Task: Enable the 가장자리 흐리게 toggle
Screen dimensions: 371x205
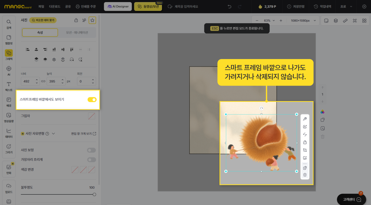Action: tap(91, 160)
